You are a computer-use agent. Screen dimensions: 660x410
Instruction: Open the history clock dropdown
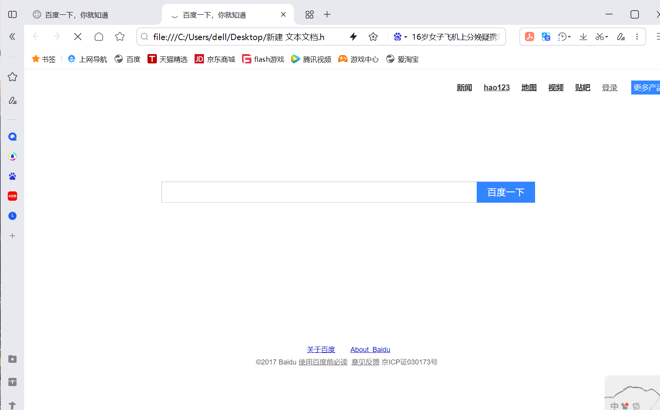(x=564, y=37)
